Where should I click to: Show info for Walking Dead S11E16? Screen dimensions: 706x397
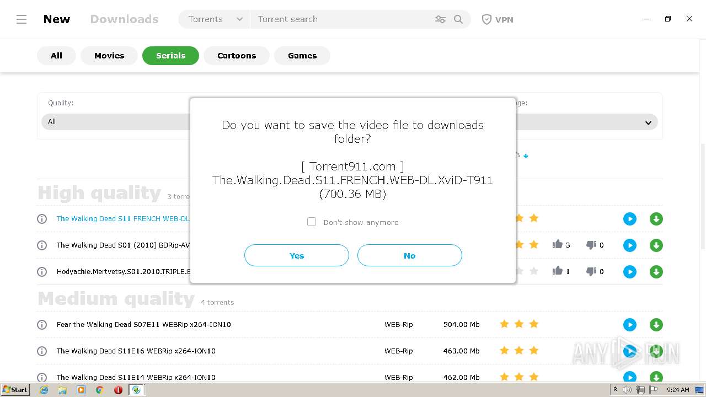42,351
